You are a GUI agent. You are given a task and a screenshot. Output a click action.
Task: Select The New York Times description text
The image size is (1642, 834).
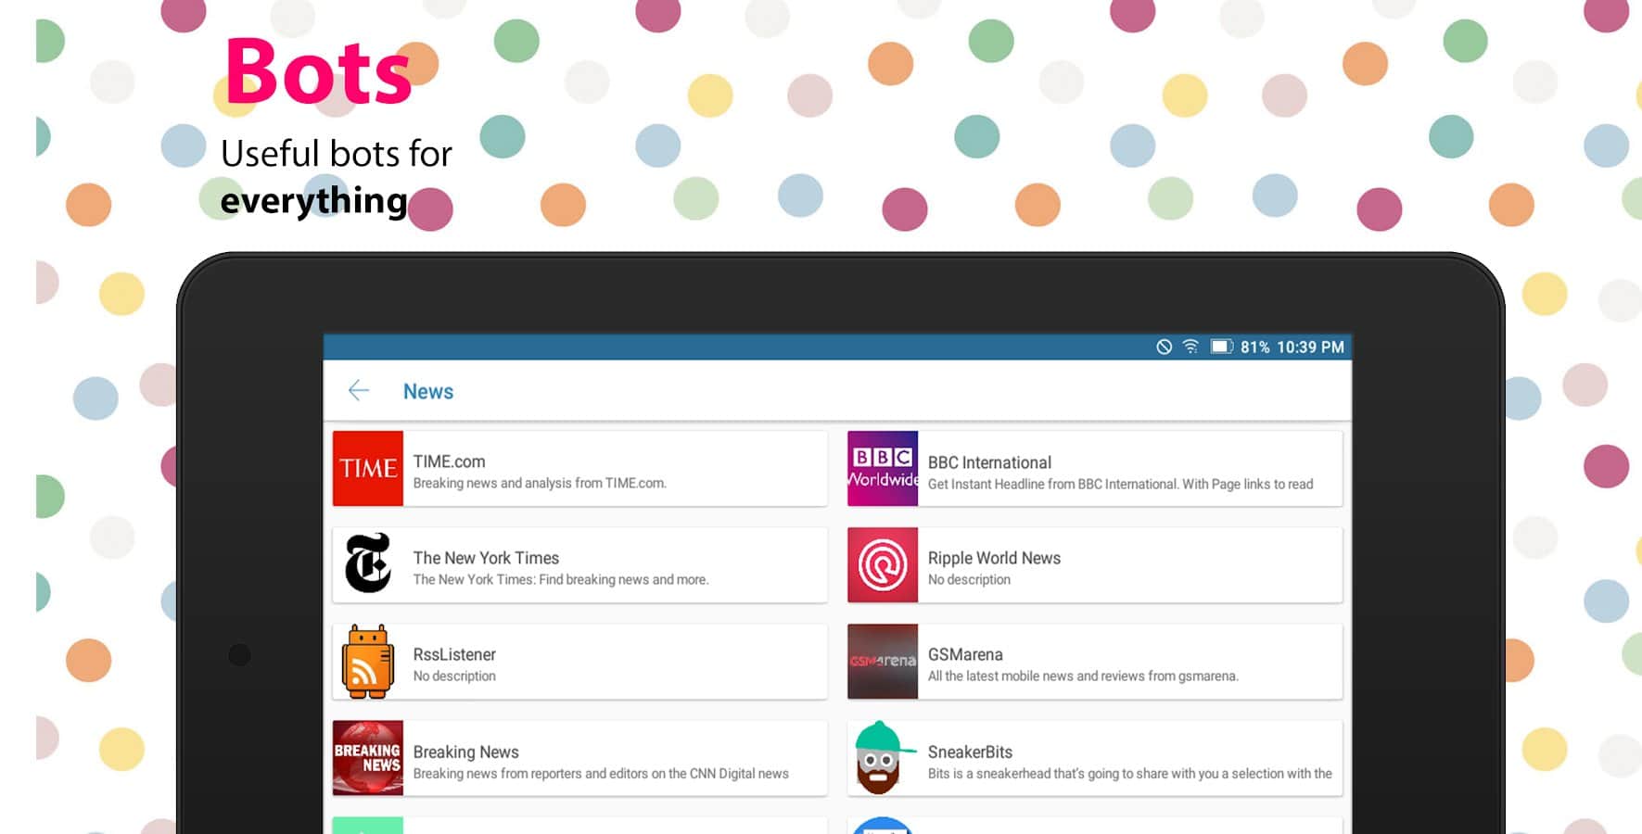[x=560, y=580]
